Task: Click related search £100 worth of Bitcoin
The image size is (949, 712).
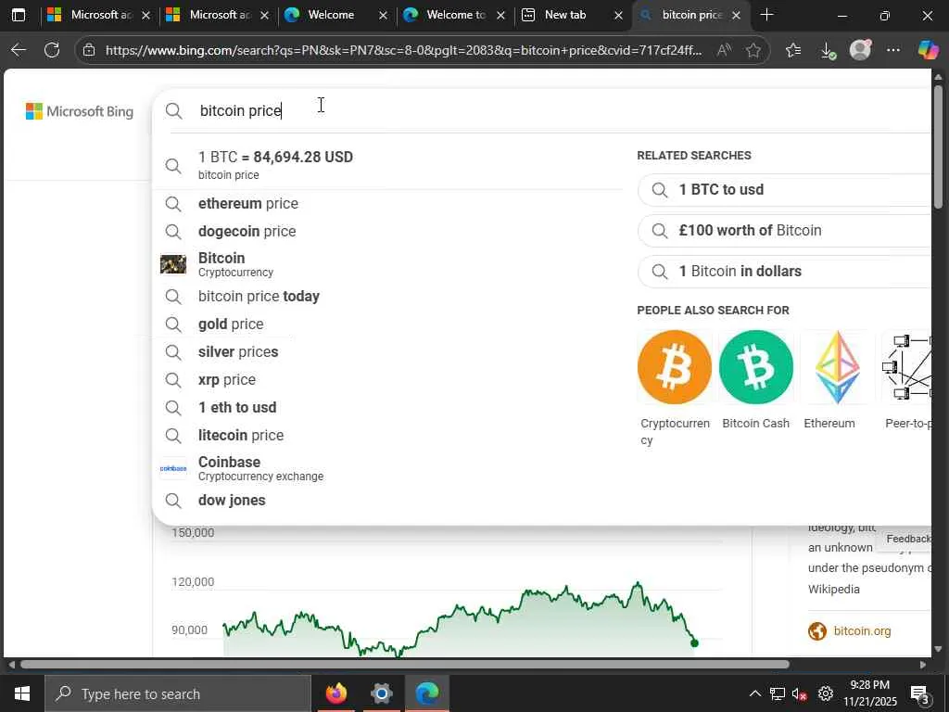Action: (x=784, y=230)
